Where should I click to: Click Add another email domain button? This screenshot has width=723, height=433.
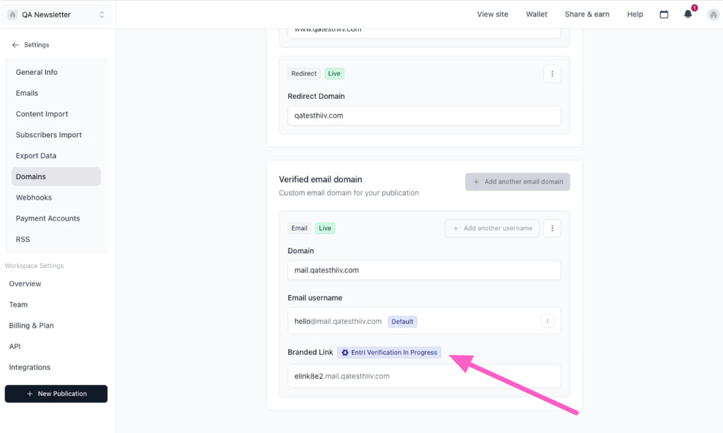tap(518, 182)
